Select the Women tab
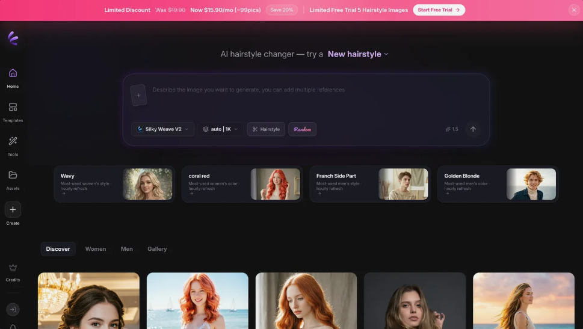Image resolution: width=583 pixels, height=329 pixels. [x=96, y=249]
